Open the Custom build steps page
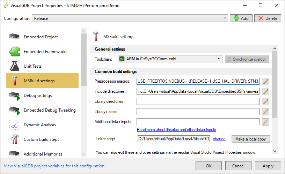Screen dimensions: 285x174 pos(42,139)
